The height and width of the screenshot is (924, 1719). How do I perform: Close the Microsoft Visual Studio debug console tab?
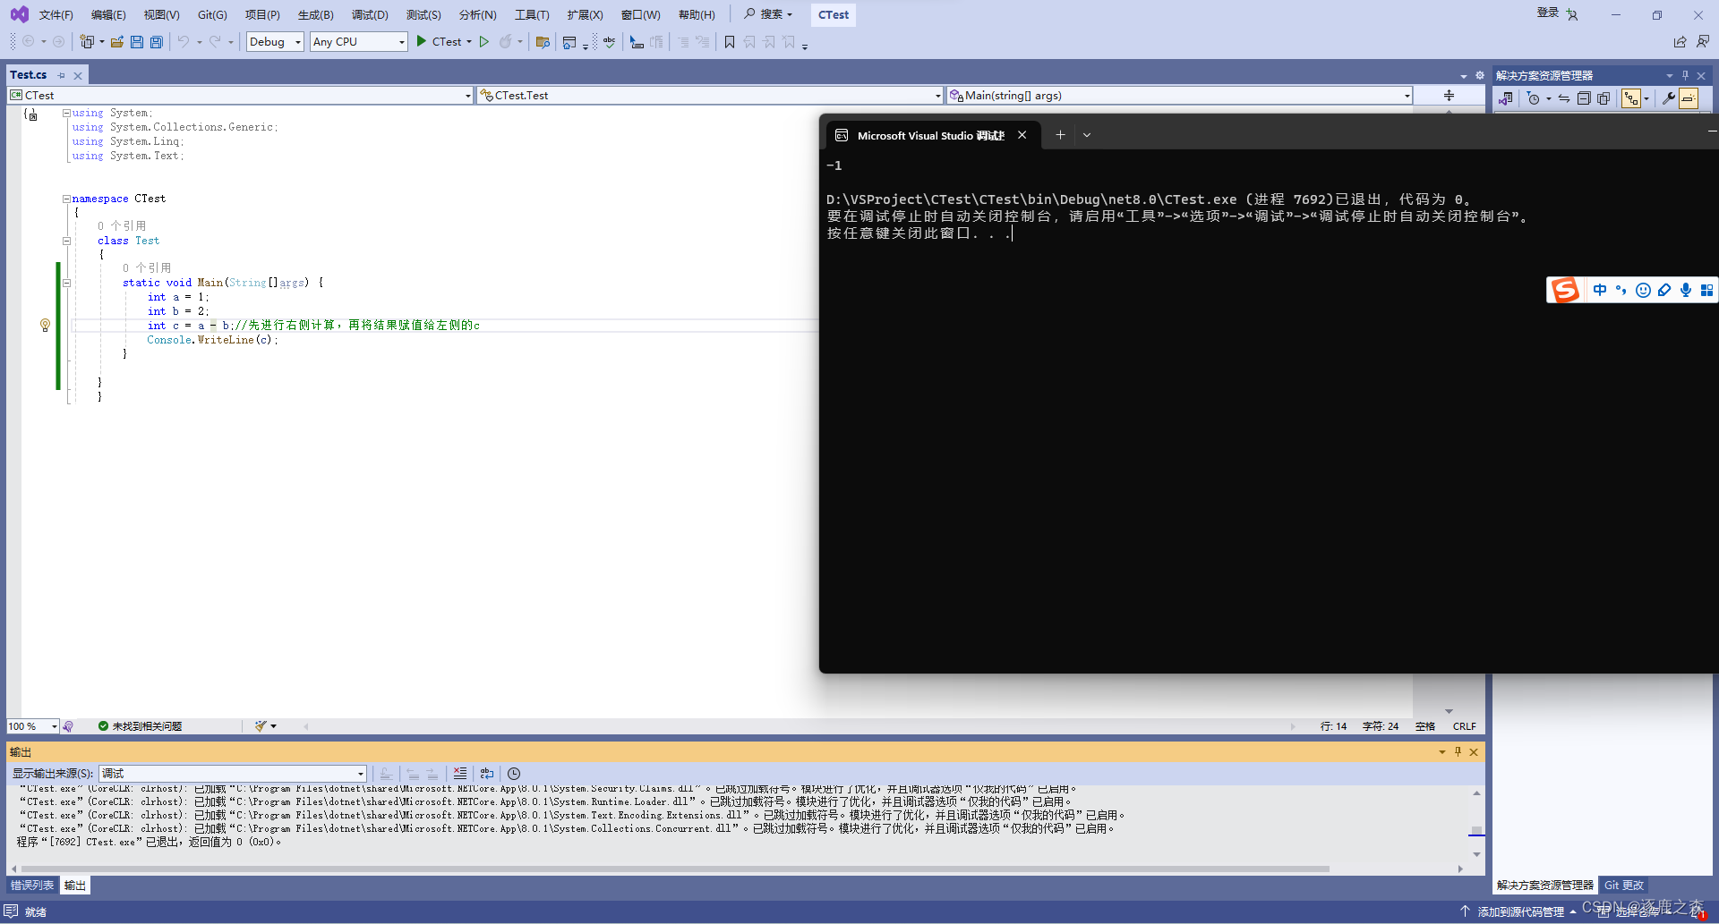click(x=1022, y=135)
